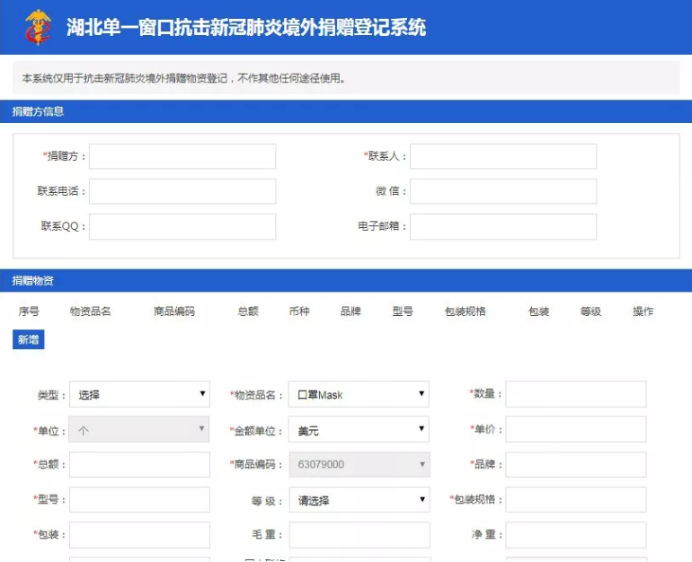Focus the 联系人 text box

503,156
